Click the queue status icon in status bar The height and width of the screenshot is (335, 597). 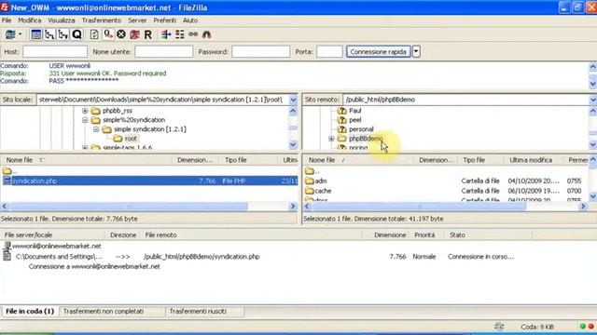(499, 327)
